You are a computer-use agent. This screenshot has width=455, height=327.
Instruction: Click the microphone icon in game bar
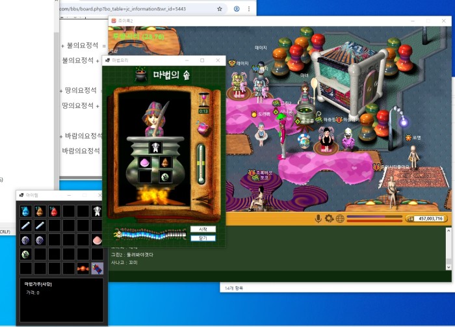(318, 218)
